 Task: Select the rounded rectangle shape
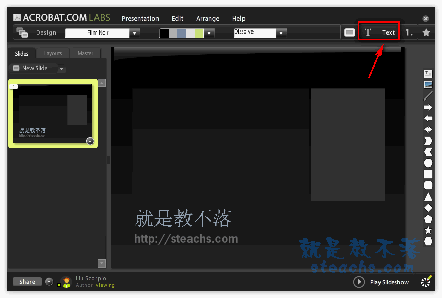pos(428,185)
